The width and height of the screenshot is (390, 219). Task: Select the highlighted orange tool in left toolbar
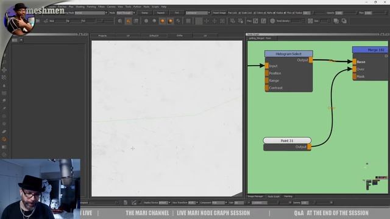pyautogui.click(x=4, y=139)
